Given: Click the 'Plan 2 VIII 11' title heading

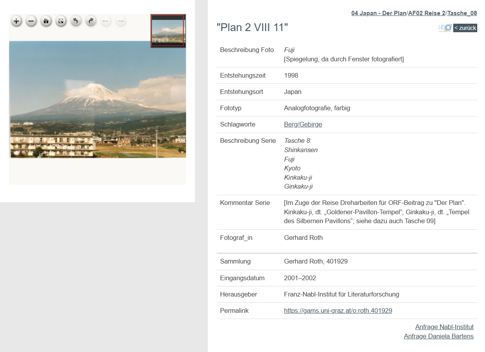Looking at the screenshot, I should 252,28.
